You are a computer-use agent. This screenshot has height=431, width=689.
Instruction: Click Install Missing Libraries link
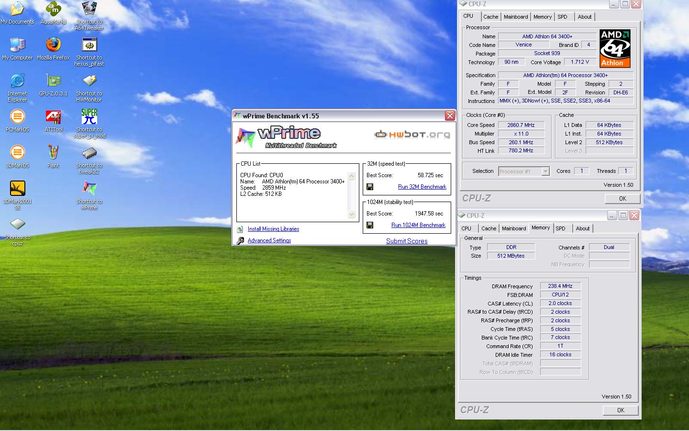[x=273, y=229]
